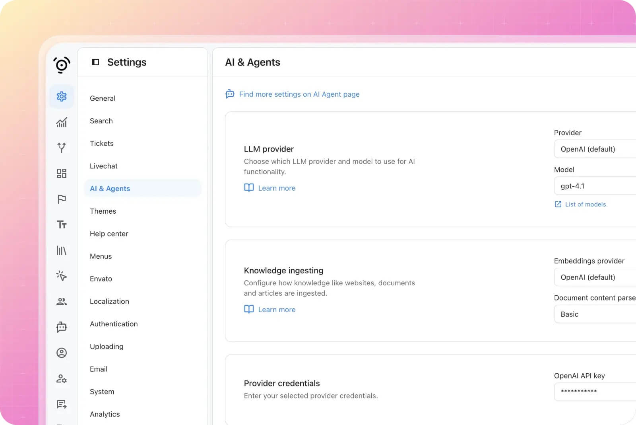Screen dimensions: 636x425
Task: Click the settings gear sidebar icon
Action: pos(62,96)
